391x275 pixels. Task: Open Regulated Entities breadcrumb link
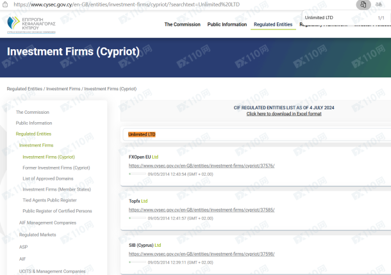(x=24, y=89)
